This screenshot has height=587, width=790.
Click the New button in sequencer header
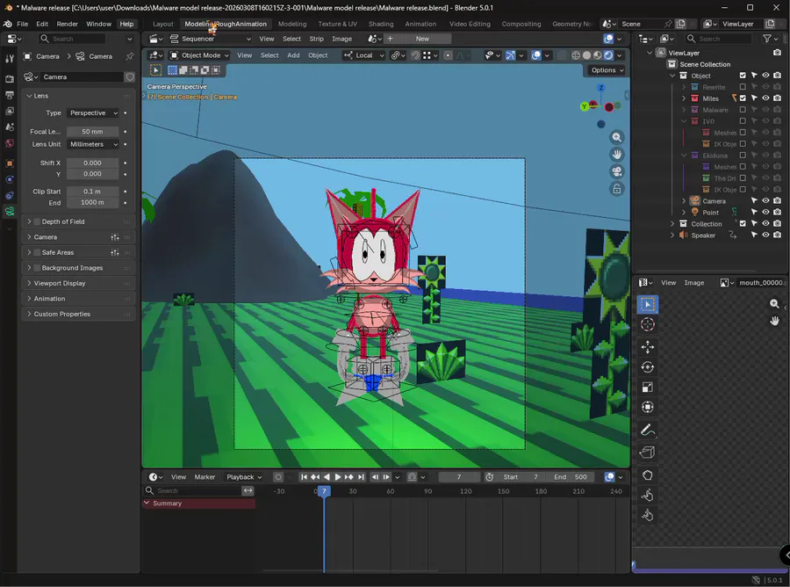click(422, 39)
